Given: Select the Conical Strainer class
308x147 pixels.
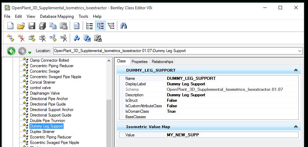Looking at the screenshot, I should click(43, 82).
